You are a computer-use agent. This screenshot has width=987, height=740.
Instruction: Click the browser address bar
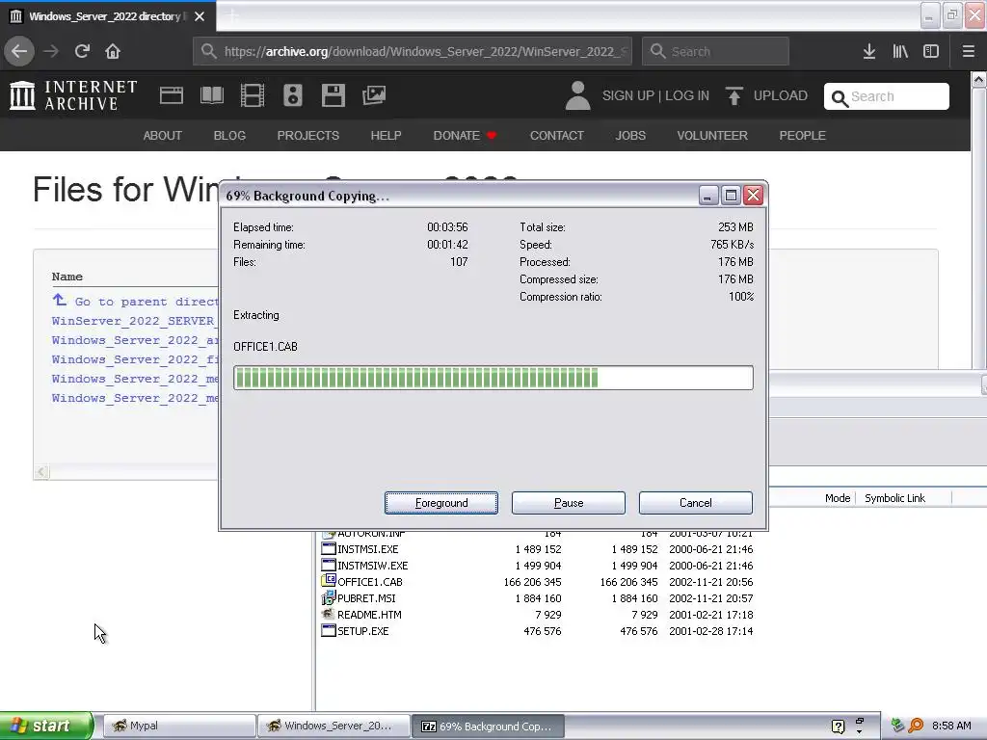pyautogui.click(x=413, y=51)
